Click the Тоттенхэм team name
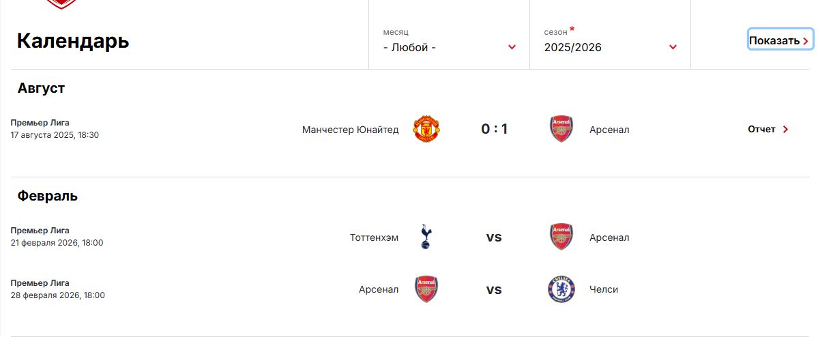Viewport: 818px width, 337px height. tap(374, 237)
